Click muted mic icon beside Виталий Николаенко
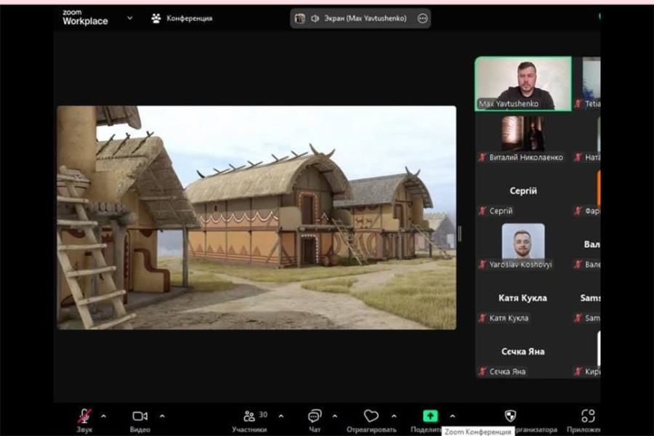The height and width of the screenshot is (436, 654). [x=483, y=157]
